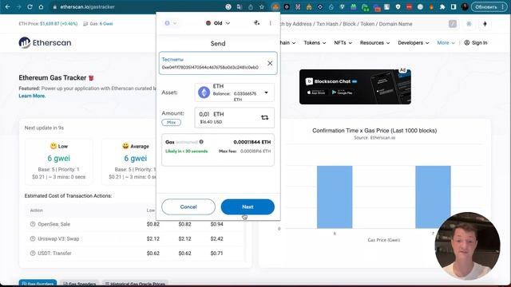Open the MetaMask fox extension icon
The height and width of the screenshot is (287, 511).
pos(275,6)
